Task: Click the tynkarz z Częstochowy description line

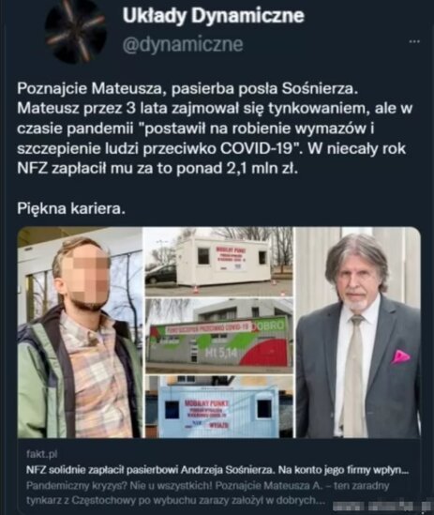Action: click(x=175, y=500)
